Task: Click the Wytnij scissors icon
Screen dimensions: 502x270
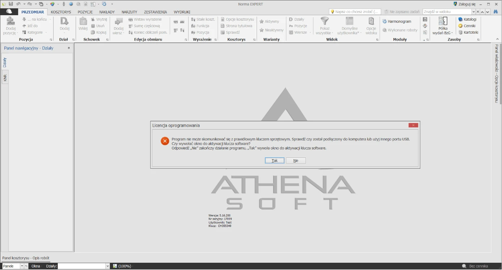Action: [93, 19]
